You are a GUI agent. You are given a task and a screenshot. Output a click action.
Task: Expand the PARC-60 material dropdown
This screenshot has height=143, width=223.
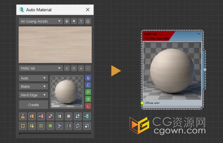(x=41, y=68)
